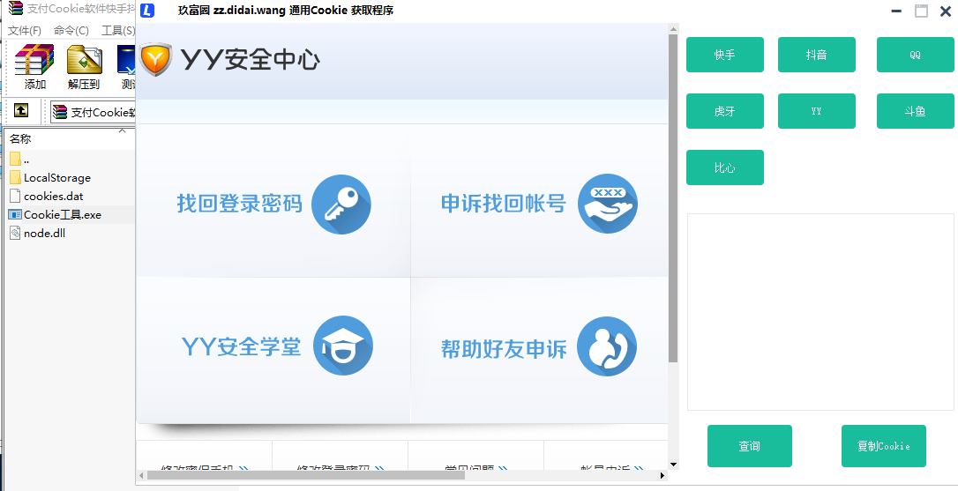Click the graduation cap YY安全学堂 icon
Image resolution: width=958 pixels, height=491 pixels.
[x=343, y=346]
